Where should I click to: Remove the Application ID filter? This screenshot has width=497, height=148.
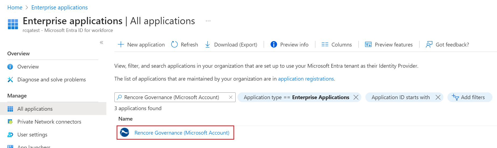coord(438,97)
